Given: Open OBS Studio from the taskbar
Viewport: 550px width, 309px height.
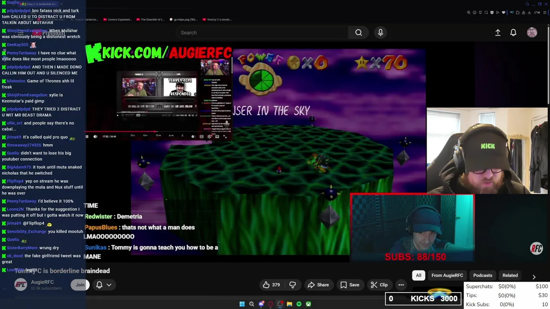Looking at the screenshot, I should coord(280,304).
